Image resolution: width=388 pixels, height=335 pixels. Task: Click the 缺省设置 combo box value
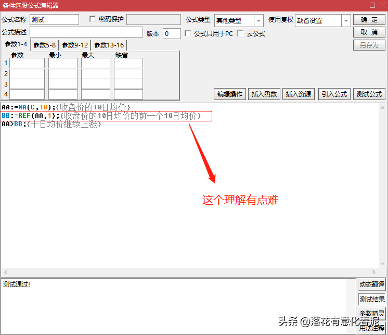pyautogui.click(x=318, y=20)
